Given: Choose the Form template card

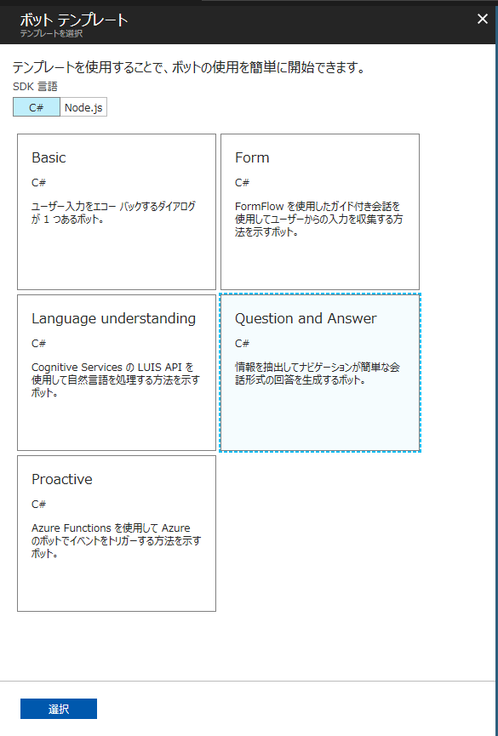Looking at the screenshot, I should click(x=320, y=212).
